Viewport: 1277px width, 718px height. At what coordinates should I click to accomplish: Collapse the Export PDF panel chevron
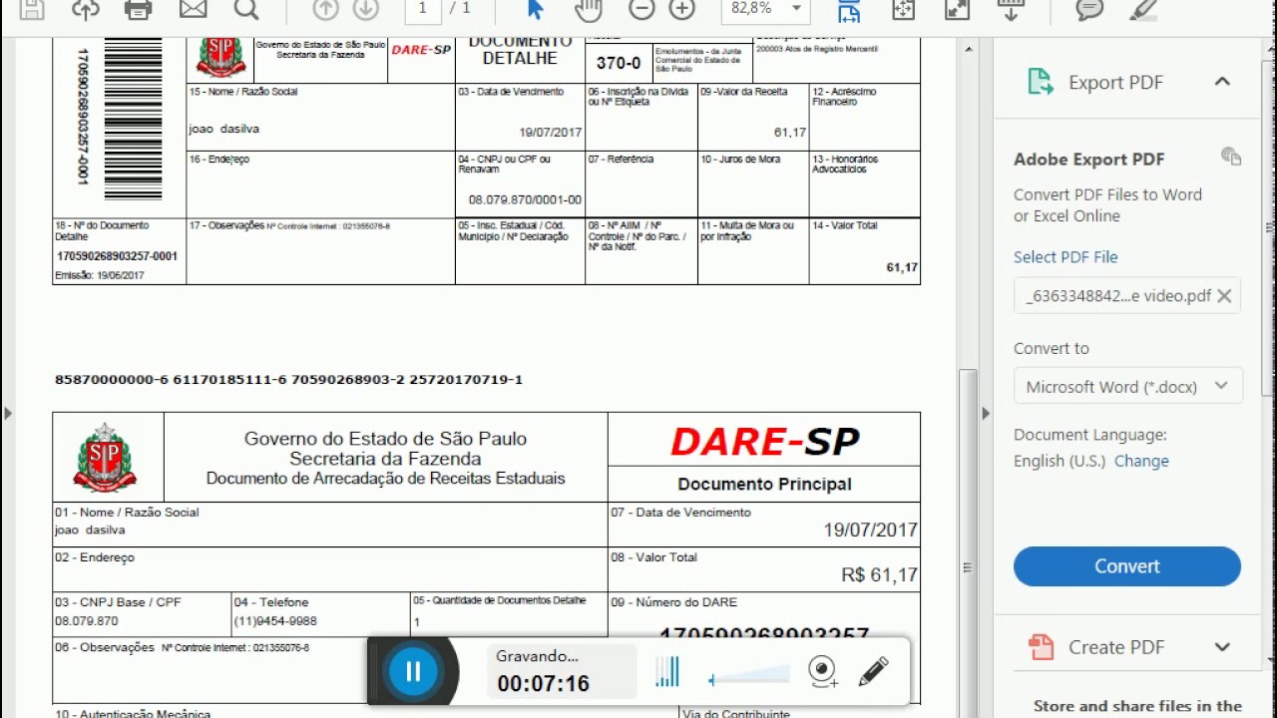(1222, 82)
